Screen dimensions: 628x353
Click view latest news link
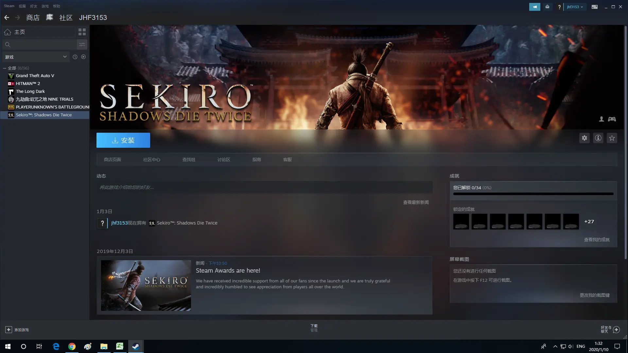tap(416, 203)
